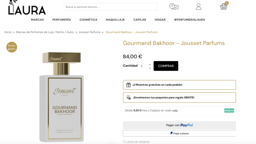This screenshot has height=144, width=256.
Task: Open the shopping basket icon
Action: pos(224,6)
